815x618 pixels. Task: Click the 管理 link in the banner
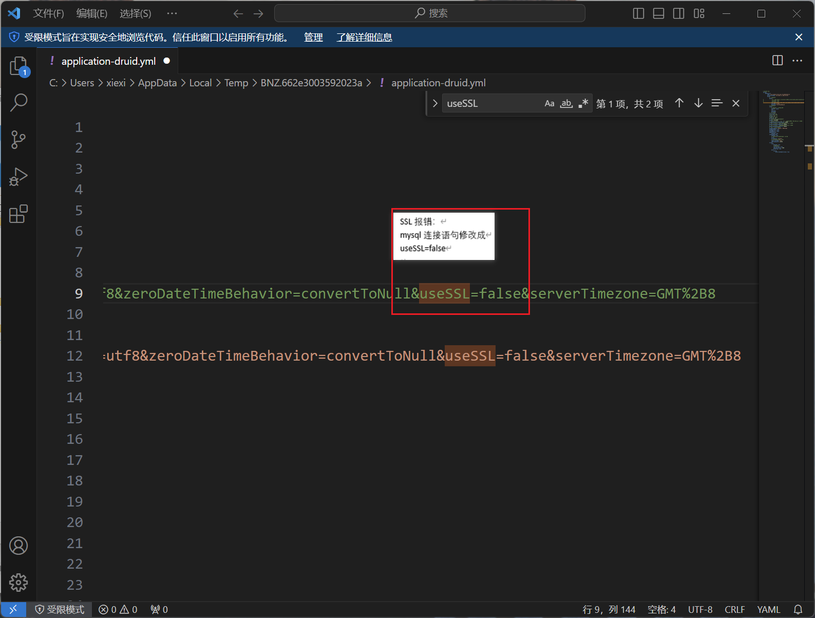tap(313, 37)
